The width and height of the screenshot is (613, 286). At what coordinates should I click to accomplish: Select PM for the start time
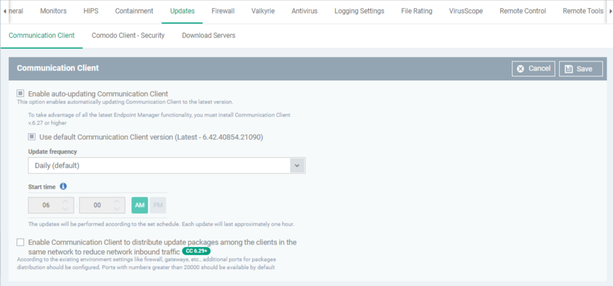point(158,205)
